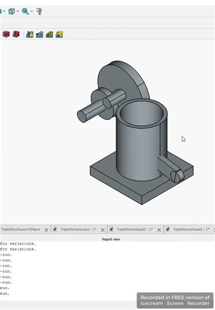The width and height of the screenshot is (215, 310).
Task: Close the TripleStoreyHouse1 : 1* tab
Action: pos(102,230)
